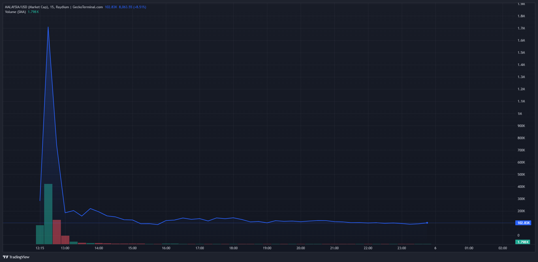The image size is (538, 262).
Task: Click the TradingView text link
Action: tap(19, 257)
